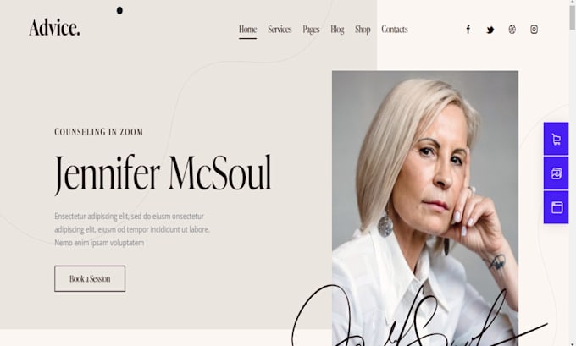This screenshot has height=346, width=576.
Task: Open the Instagram social icon
Action: 534,30
